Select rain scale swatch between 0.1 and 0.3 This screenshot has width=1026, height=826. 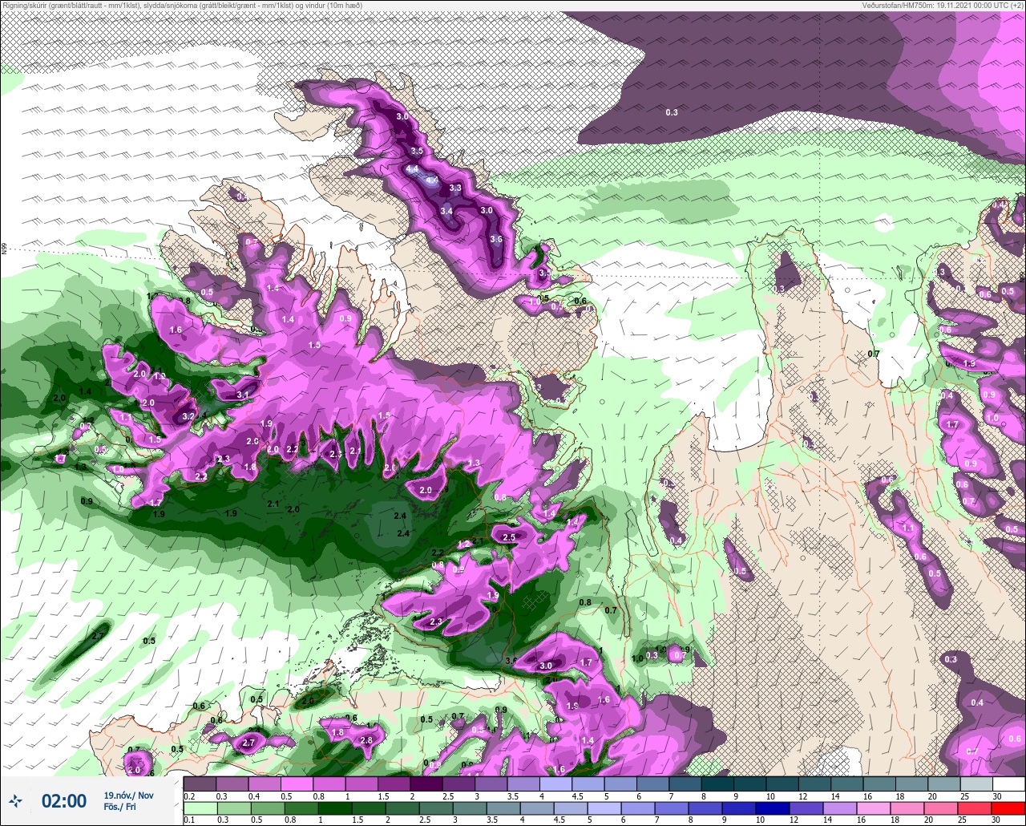200,807
